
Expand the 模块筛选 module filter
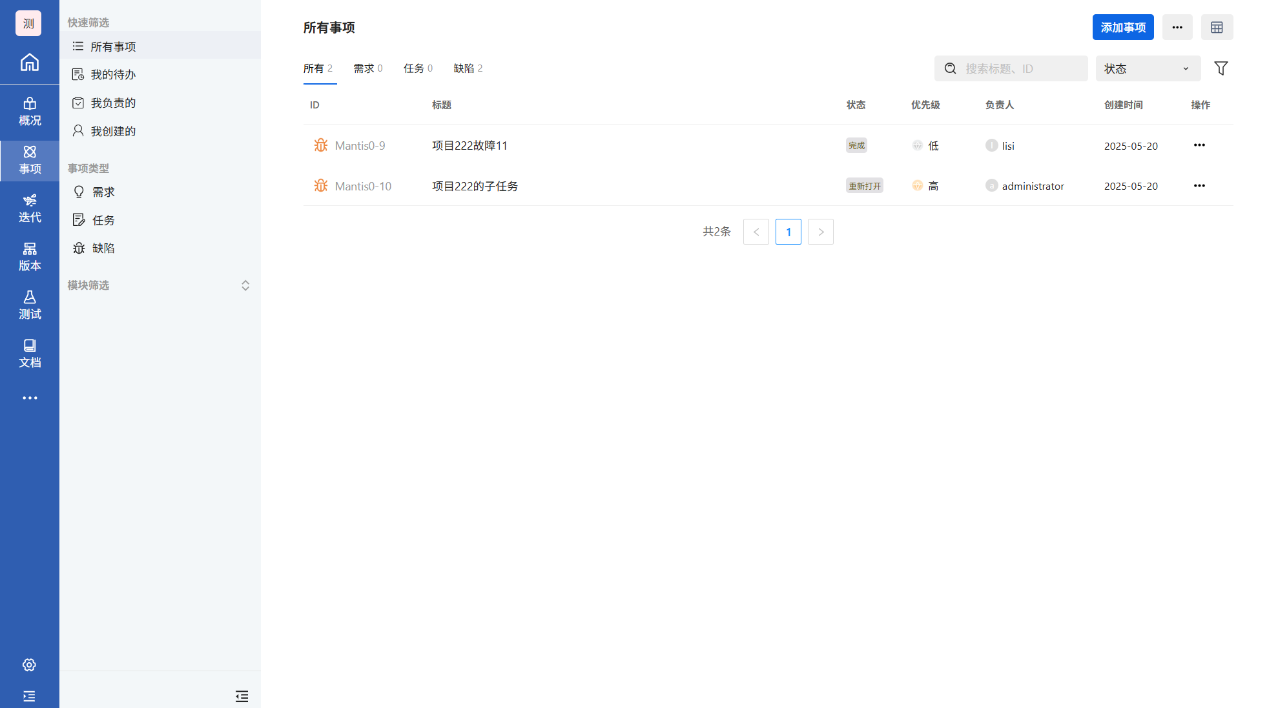point(245,285)
